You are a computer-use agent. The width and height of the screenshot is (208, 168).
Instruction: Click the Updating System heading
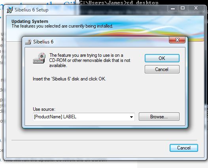coord(30,21)
